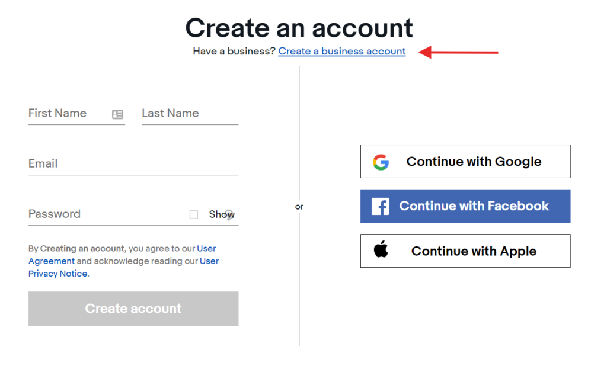Select the Password input field
This screenshot has width=607, height=382.
pos(104,214)
